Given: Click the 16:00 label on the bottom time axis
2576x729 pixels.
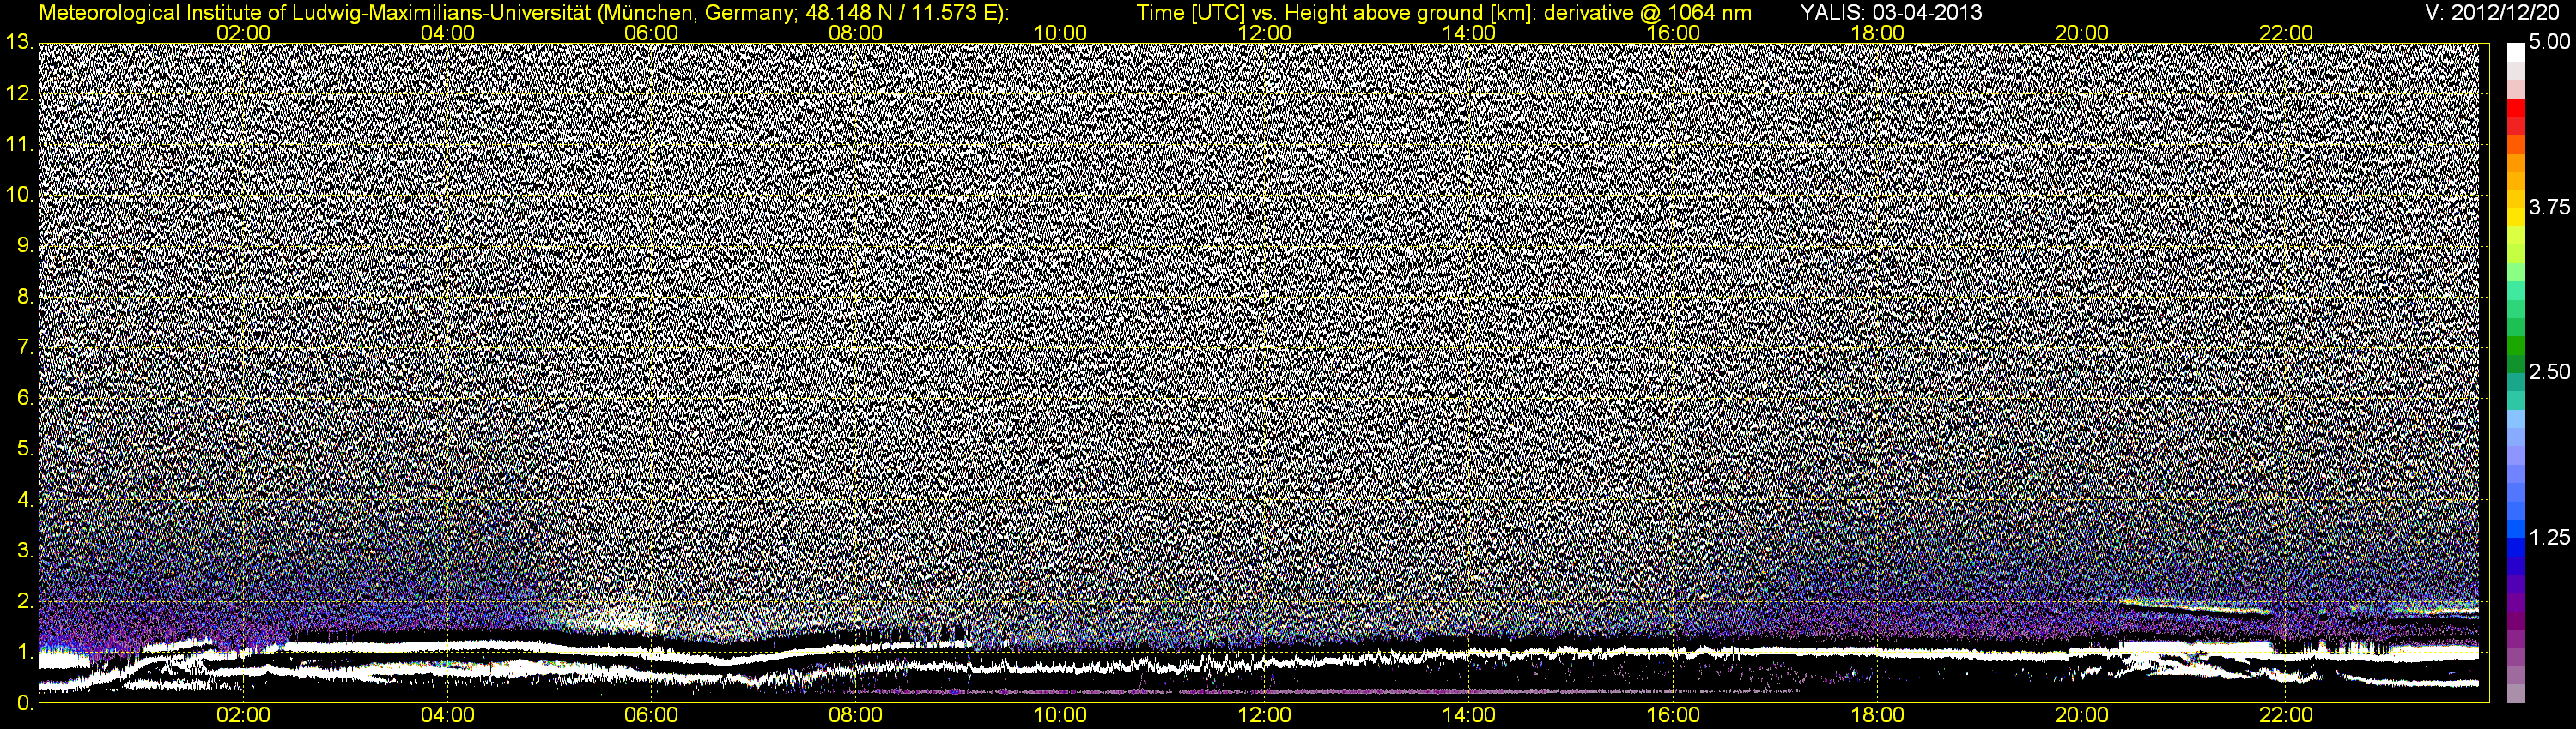Looking at the screenshot, I should click(x=1673, y=716).
